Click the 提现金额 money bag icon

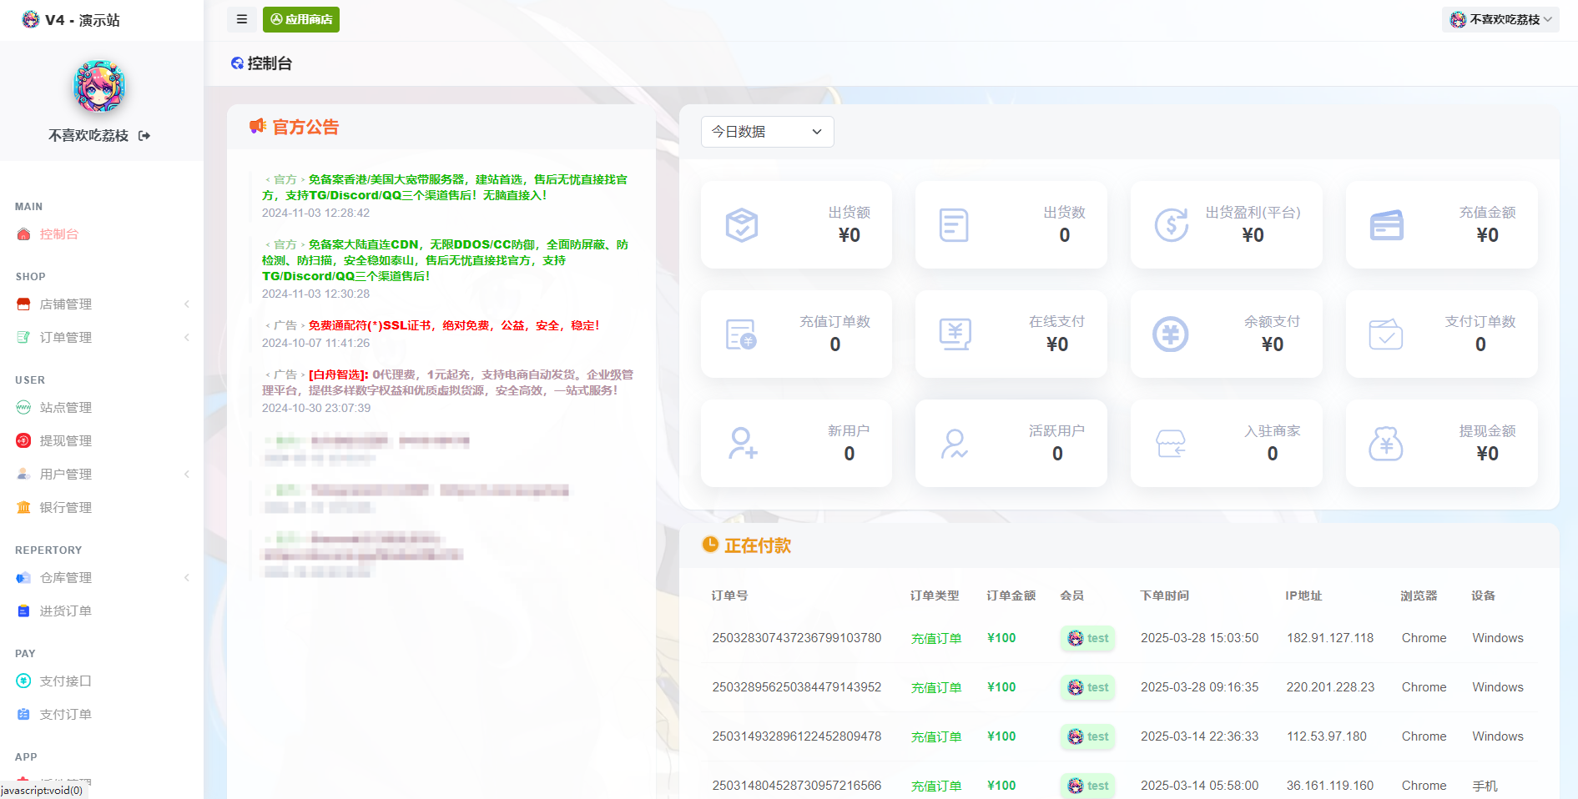[1386, 444]
